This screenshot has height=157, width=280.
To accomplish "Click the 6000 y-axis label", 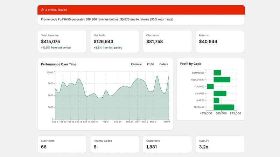I will coord(50,95).
